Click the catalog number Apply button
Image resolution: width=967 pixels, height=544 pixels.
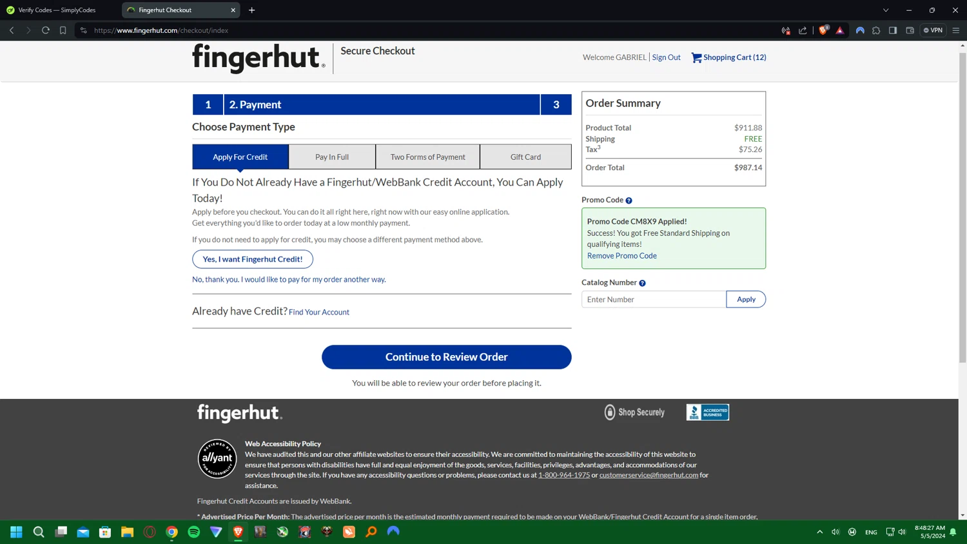point(746,299)
